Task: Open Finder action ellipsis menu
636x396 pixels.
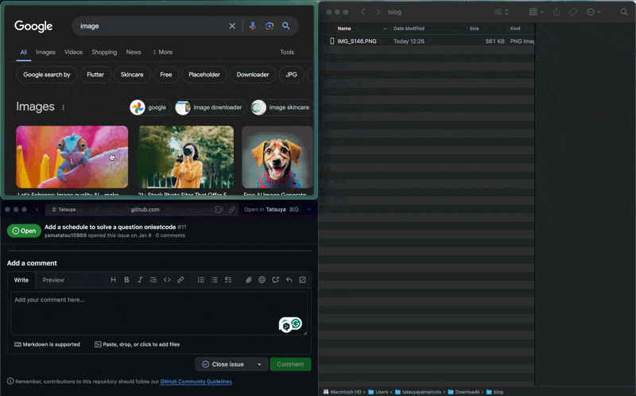Action: [593, 12]
